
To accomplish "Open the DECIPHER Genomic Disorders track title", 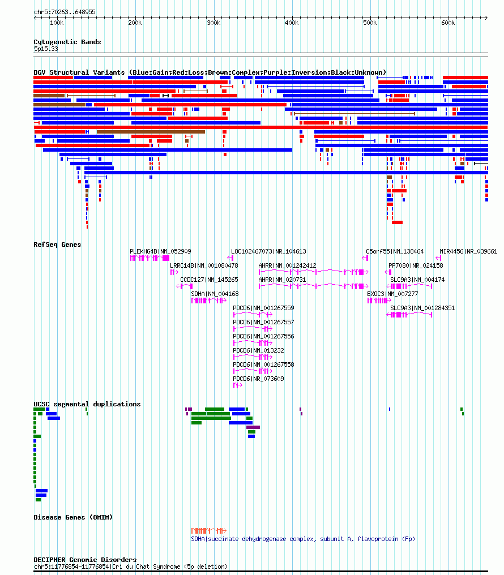I will (85, 560).
